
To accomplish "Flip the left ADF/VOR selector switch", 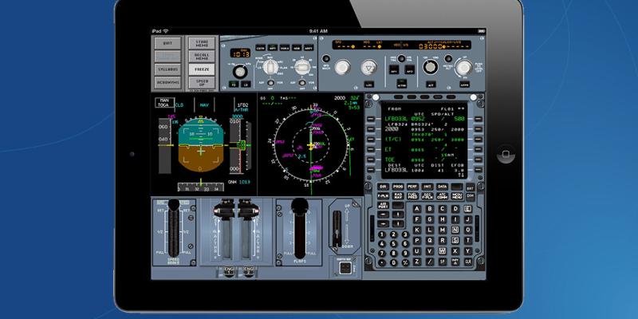I will click(x=270, y=83).
